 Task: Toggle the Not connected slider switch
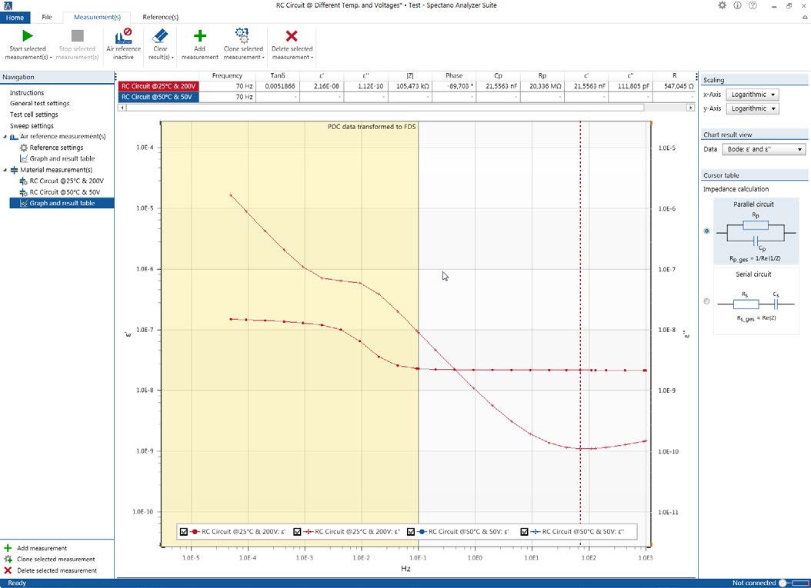(788, 583)
